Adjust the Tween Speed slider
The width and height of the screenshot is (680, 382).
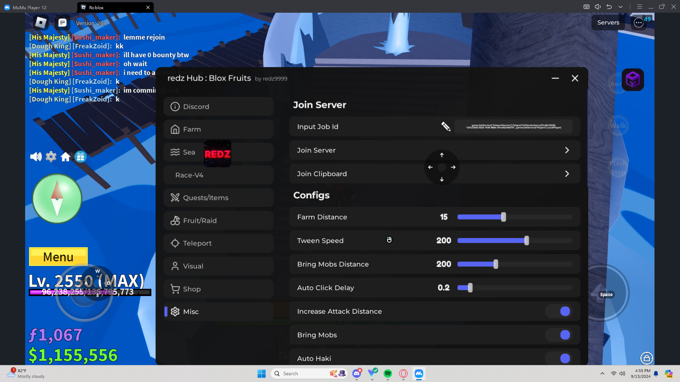point(515,241)
